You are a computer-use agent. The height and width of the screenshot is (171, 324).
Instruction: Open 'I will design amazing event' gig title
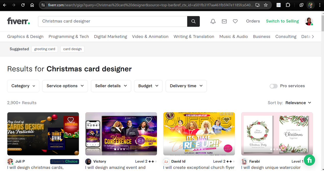point(115,168)
